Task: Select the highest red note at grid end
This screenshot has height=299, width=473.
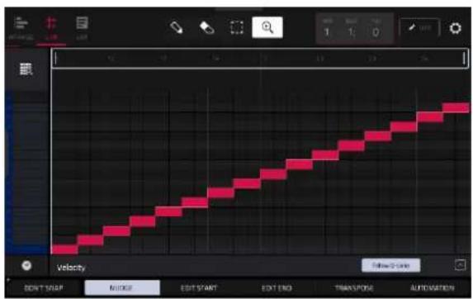Action: tap(456, 107)
